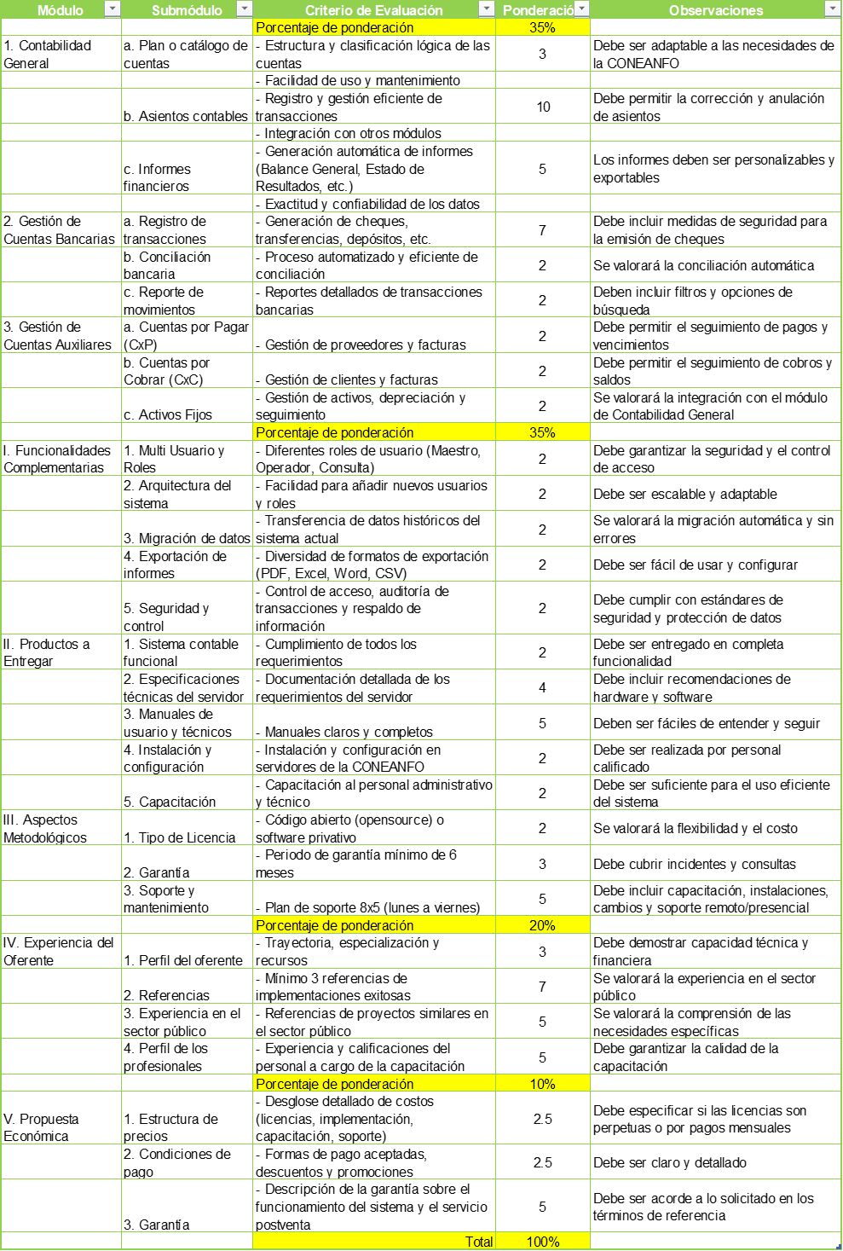This screenshot has width=843, height=1251.
Task: Select the yellow Total label cell
Action: tap(373, 1242)
